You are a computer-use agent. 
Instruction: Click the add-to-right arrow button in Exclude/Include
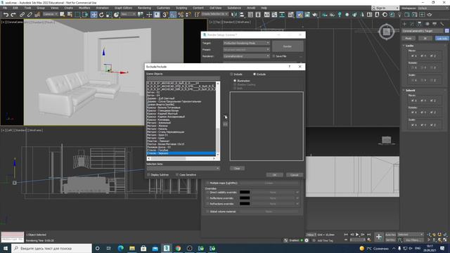coord(225,117)
